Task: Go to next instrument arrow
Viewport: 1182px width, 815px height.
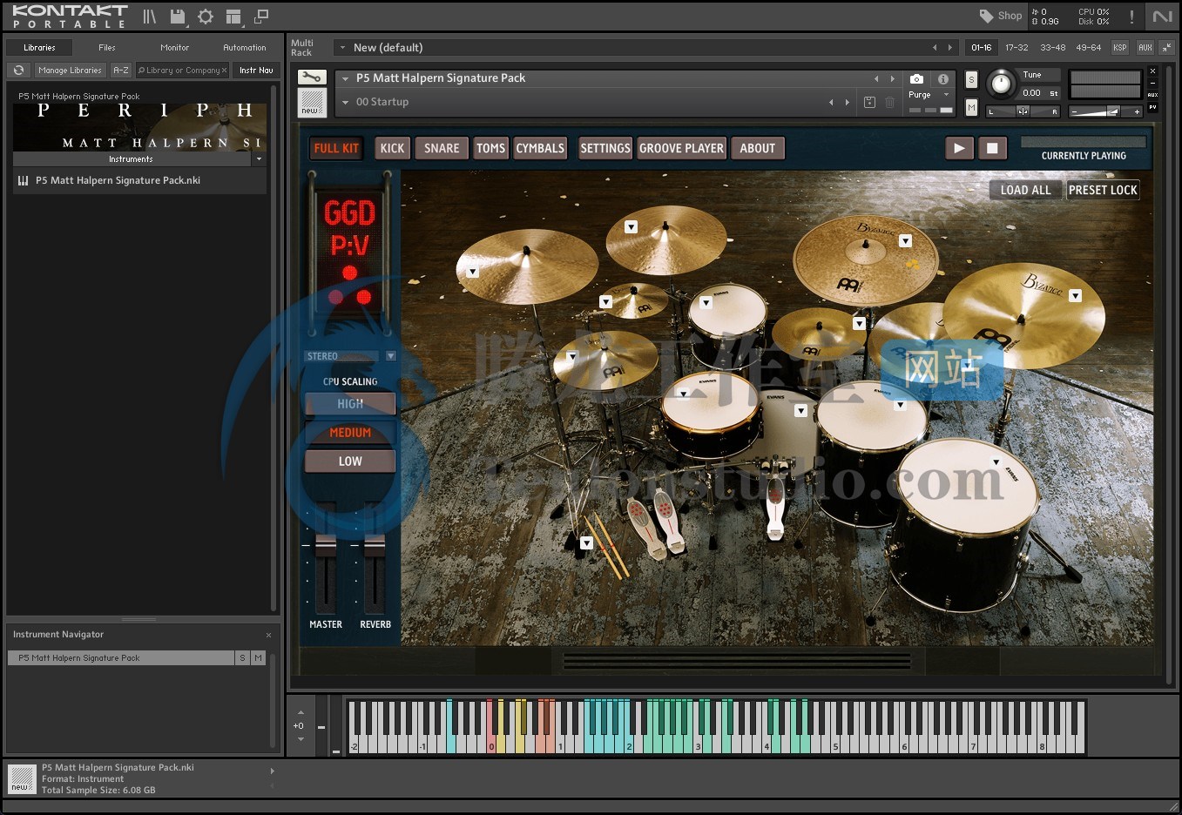Action: pos(892,78)
